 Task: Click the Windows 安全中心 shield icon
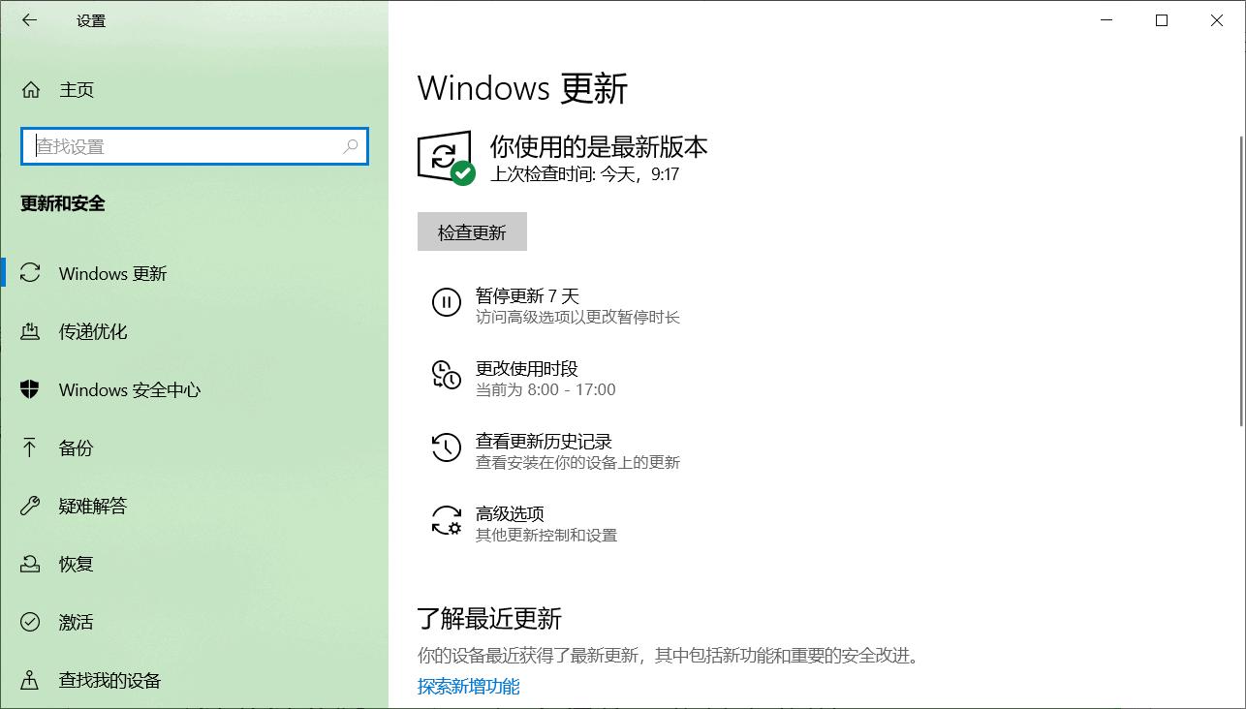tap(30, 389)
